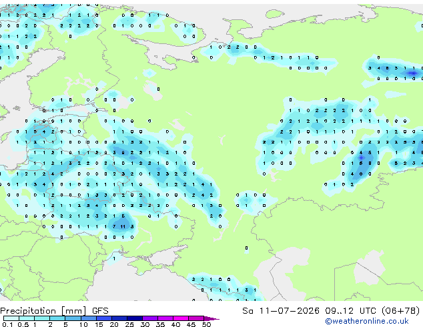
Task: Click the 25–30 mm dark navy legend box
Action: (x=134, y=318)
